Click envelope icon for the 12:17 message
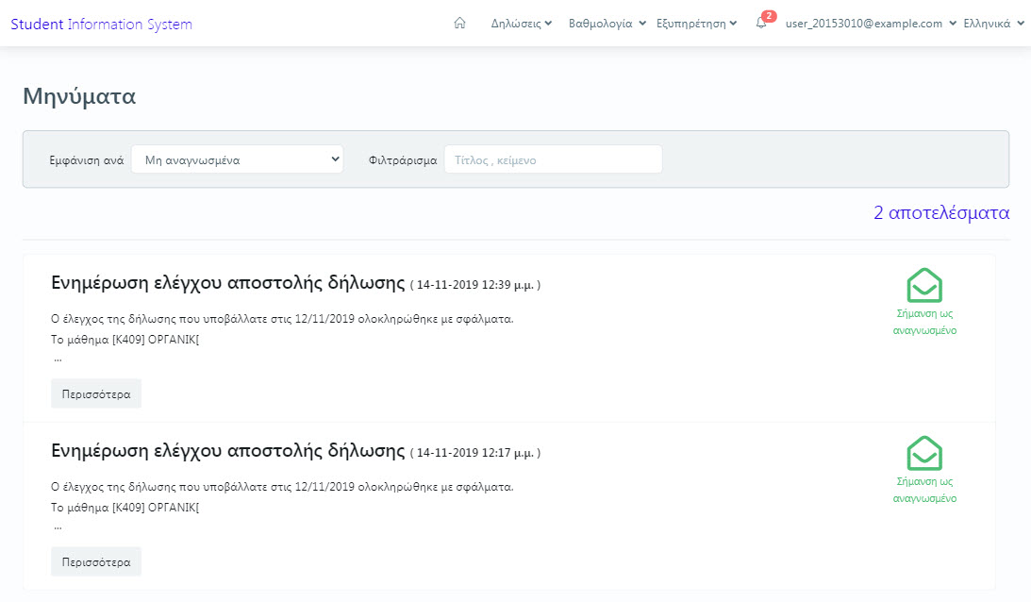Viewport: 1031px width, 602px height. [x=924, y=453]
